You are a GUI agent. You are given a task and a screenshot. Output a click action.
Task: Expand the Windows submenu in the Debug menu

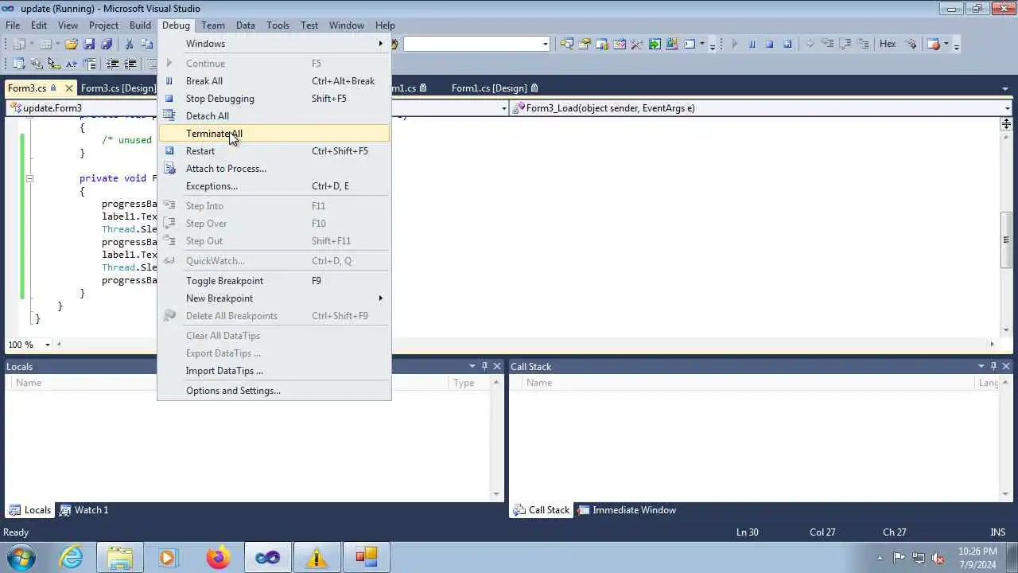pos(274,44)
